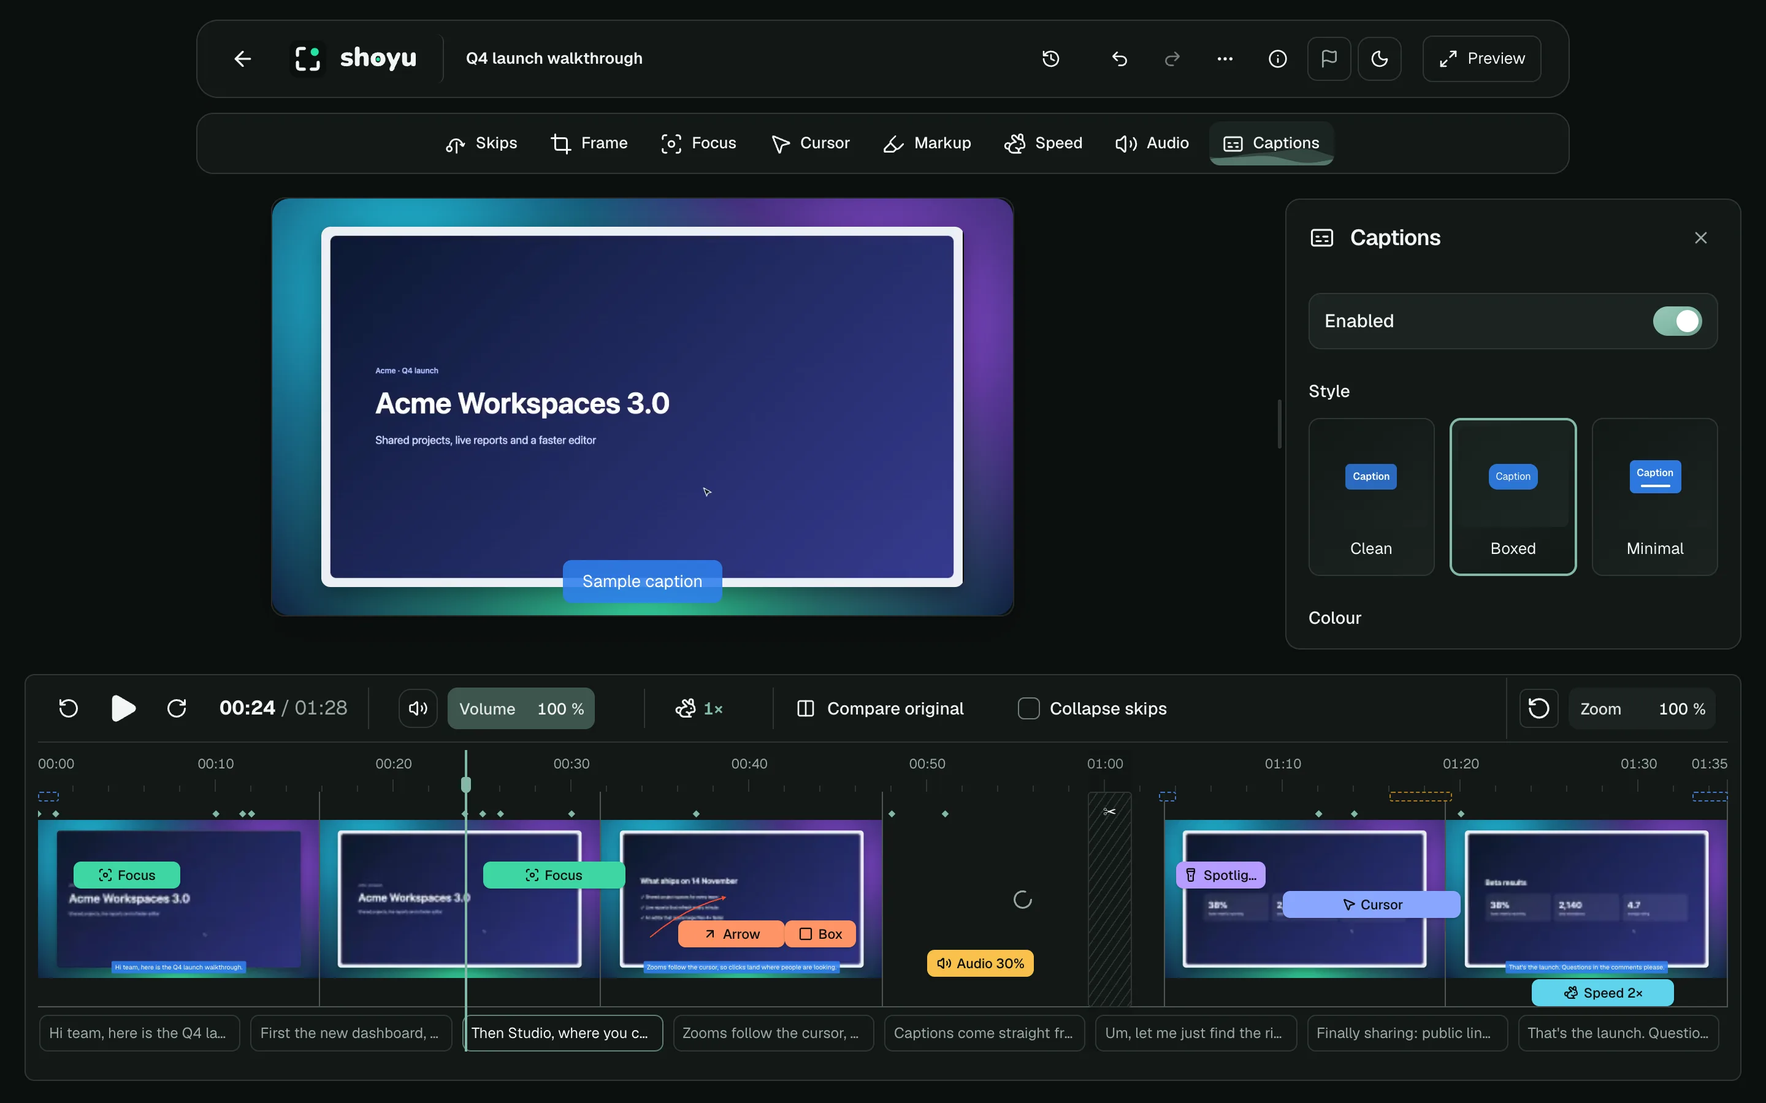Image resolution: width=1766 pixels, height=1103 pixels.
Task: Select the Boxed caption style
Action: click(x=1512, y=497)
